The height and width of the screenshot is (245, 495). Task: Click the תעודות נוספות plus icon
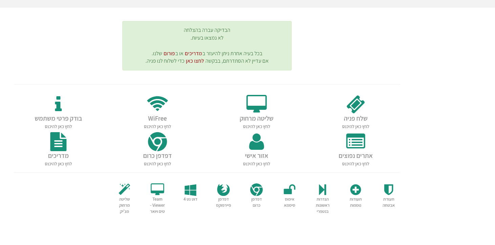(x=355, y=189)
